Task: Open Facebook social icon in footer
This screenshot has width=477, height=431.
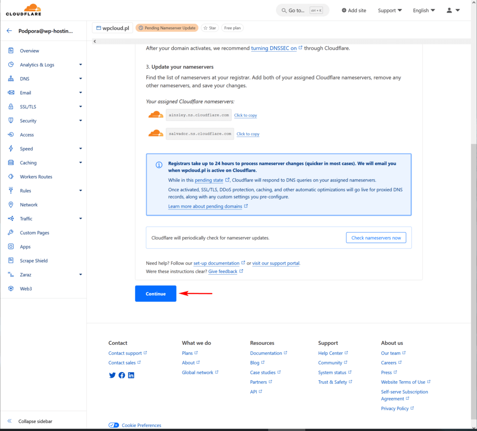Action: tap(122, 375)
